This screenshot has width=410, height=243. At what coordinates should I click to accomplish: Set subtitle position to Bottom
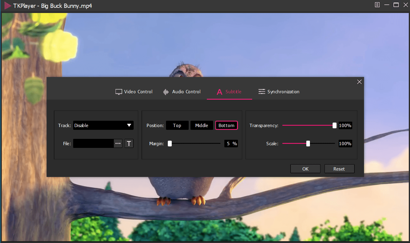coord(226,125)
